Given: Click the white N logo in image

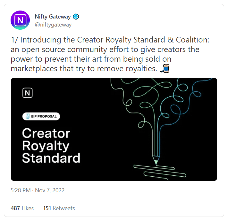Looking at the screenshot, I should click(28, 93).
